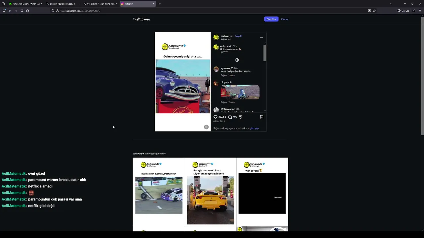
Task: Like the reel with the heart icon
Action: click(215, 117)
